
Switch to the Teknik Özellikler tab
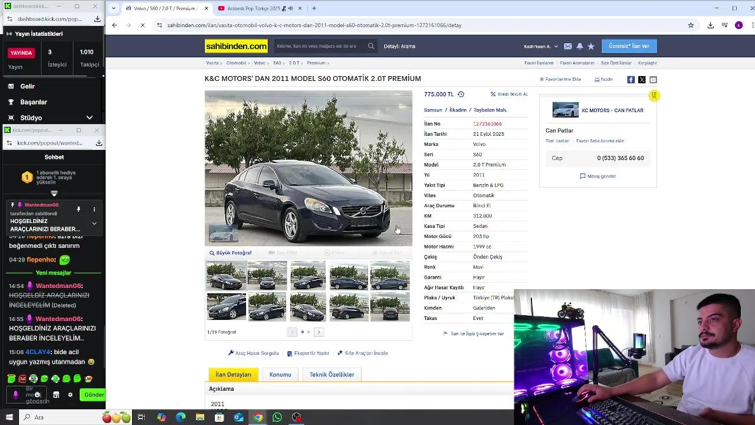pyautogui.click(x=331, y=374)
